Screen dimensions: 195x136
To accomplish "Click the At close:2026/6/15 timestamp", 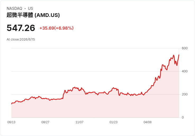I will pyautogui.click(x=21, y=40).
